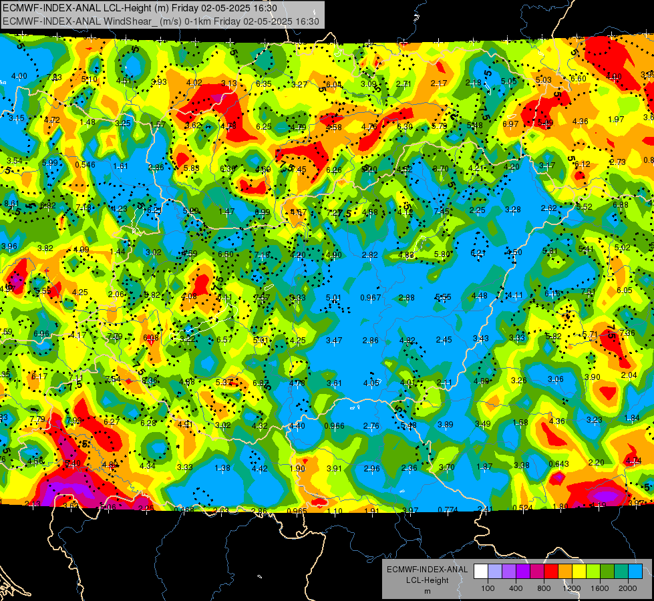Viewport: 654px width, 601px height.
Task: Click the wind shear value 1.47
Action: pyautogui.click(x=226, y=212)
